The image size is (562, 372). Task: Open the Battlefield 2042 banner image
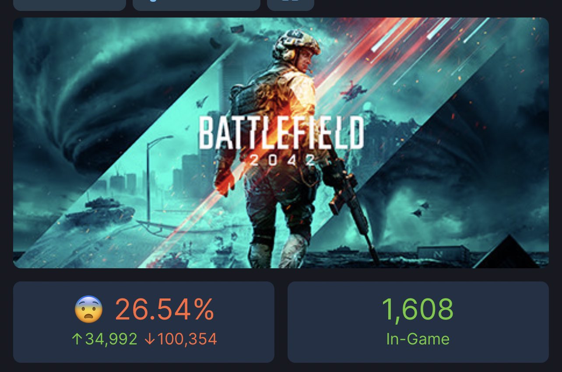(281, 143)
